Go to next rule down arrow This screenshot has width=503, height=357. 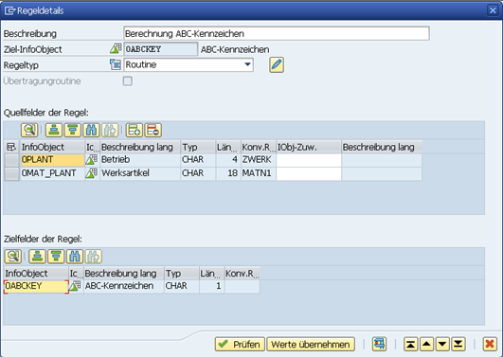point(442,344)
